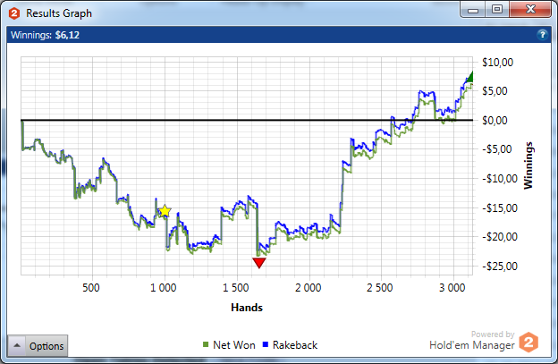
Task: Click the -$20,00 axis label
Action: [500, 237]
